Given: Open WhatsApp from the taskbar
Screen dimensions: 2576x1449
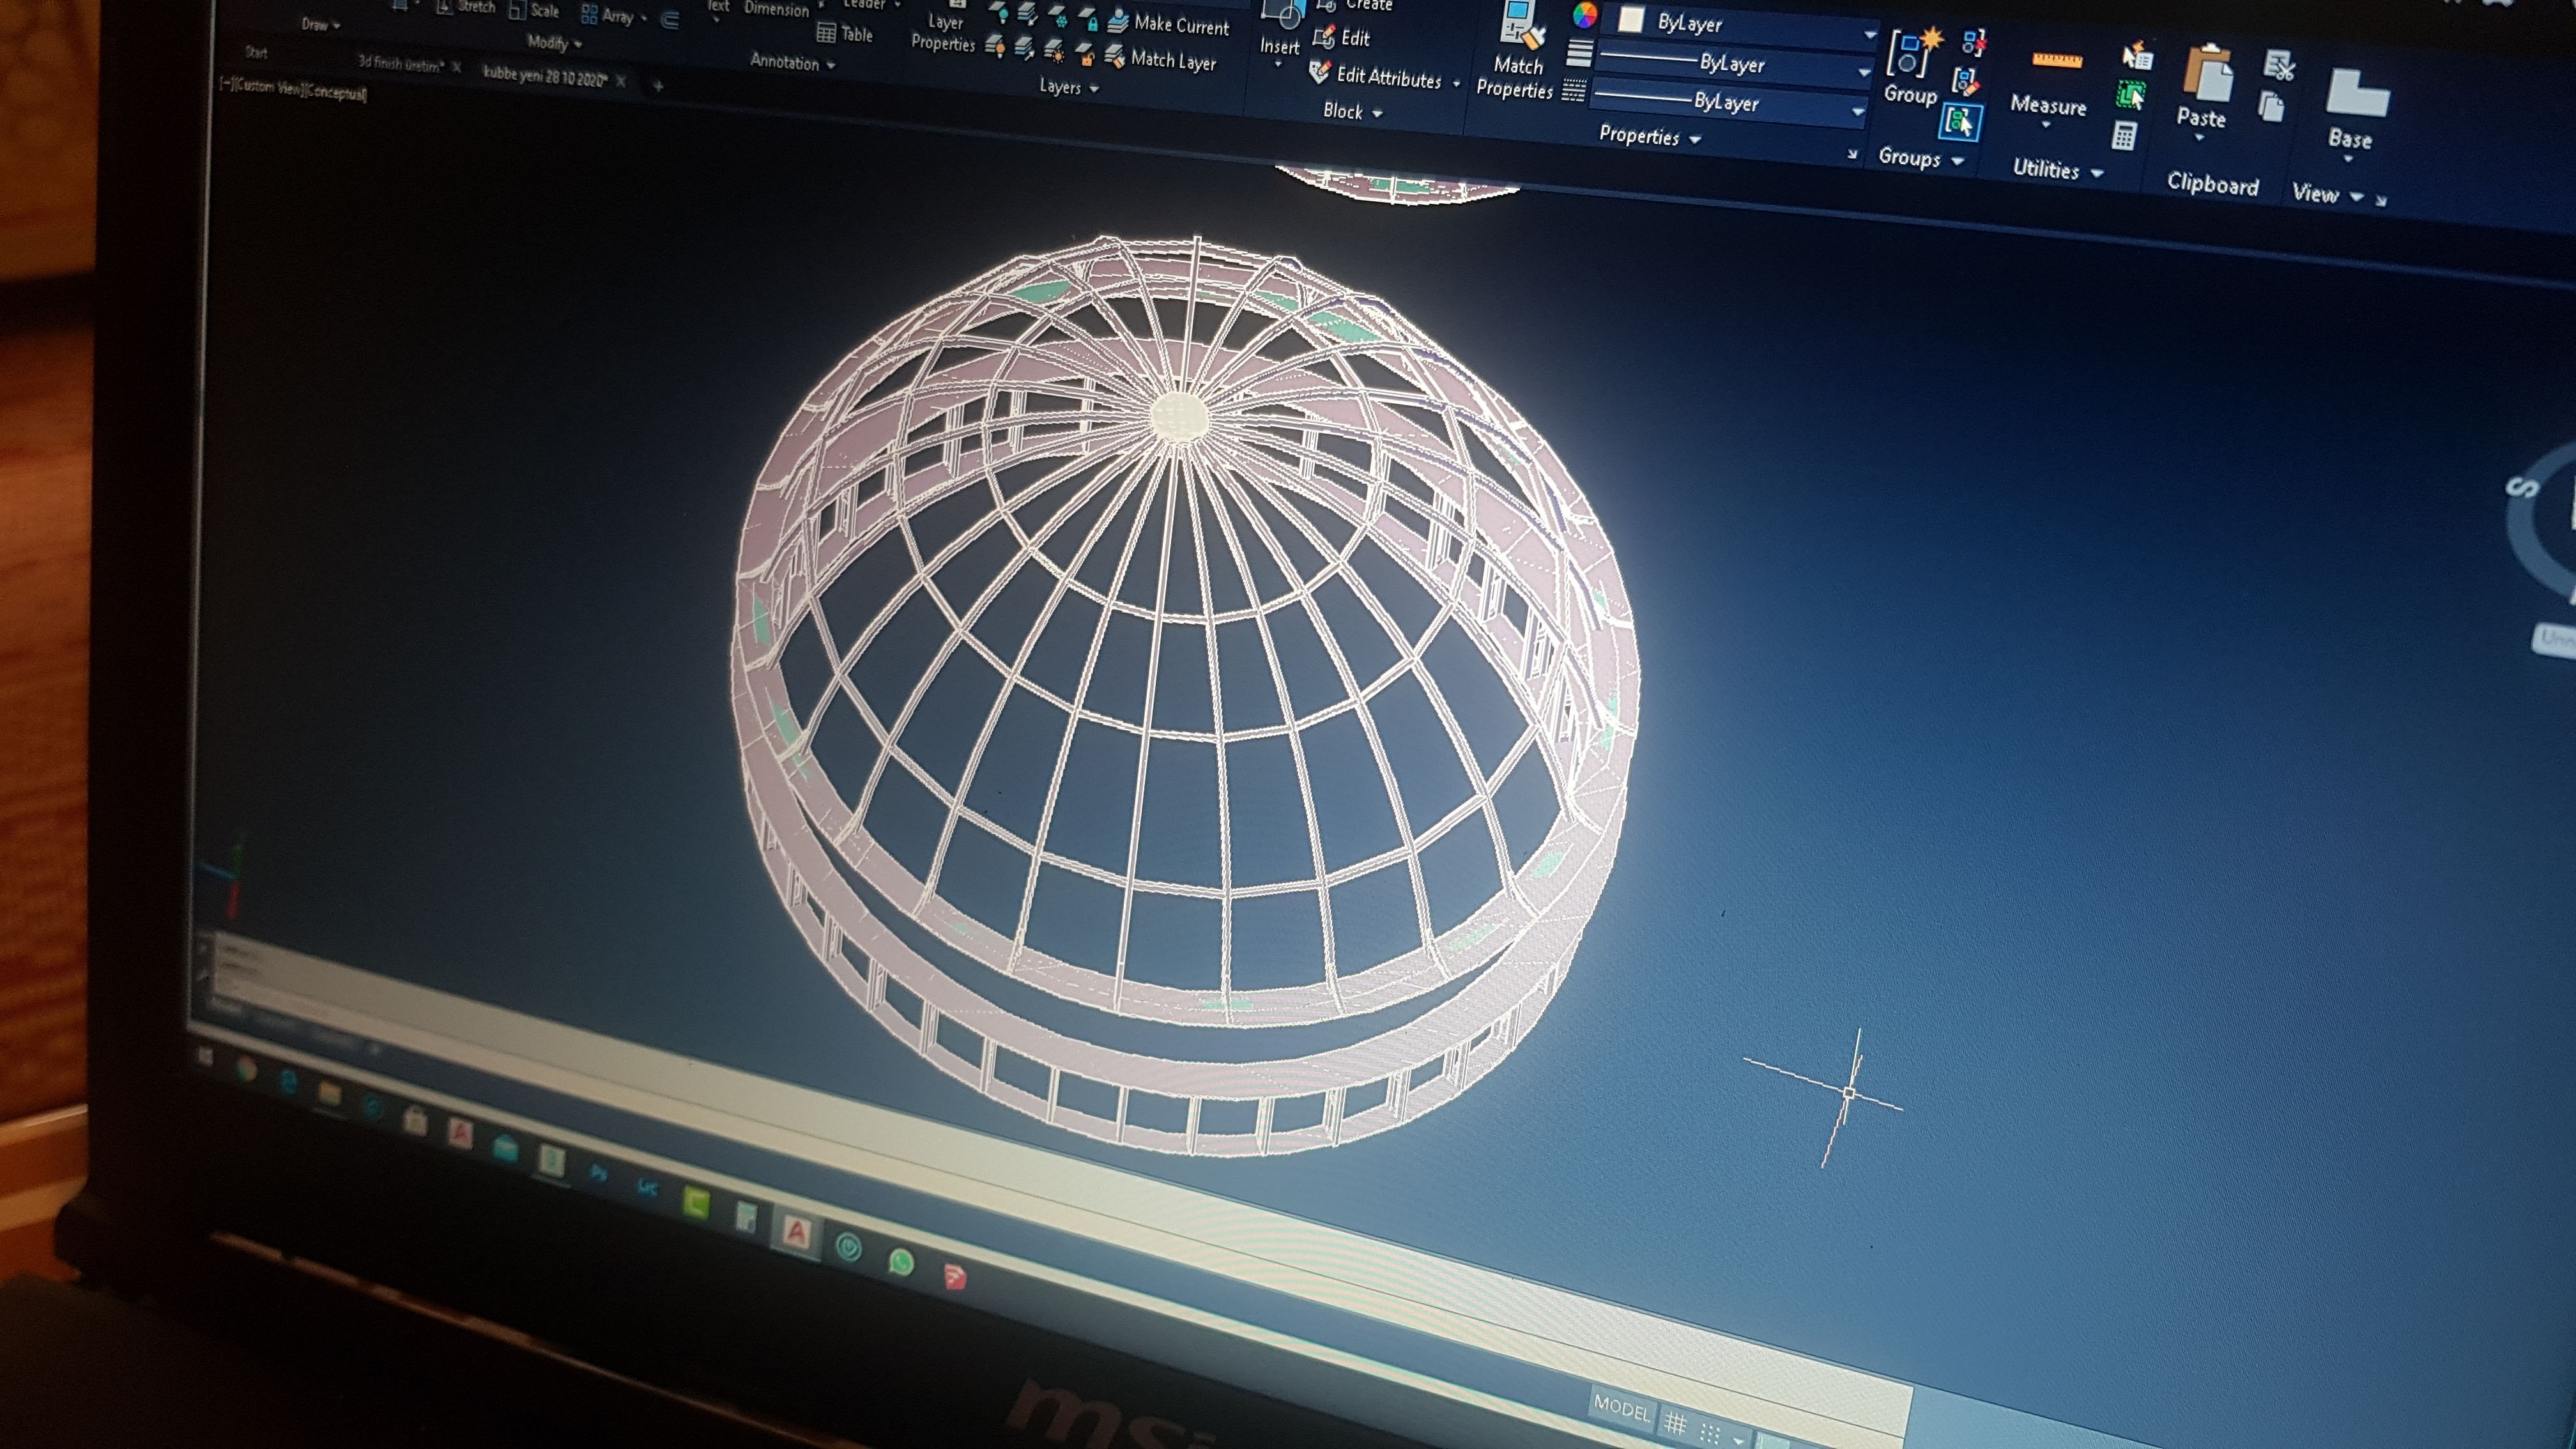Looking at the screenshot, I should pos(901,1262).
